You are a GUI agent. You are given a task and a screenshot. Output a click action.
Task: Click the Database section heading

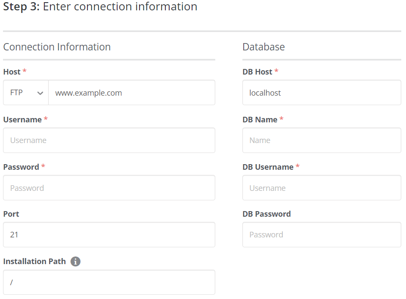coord(263,47)
